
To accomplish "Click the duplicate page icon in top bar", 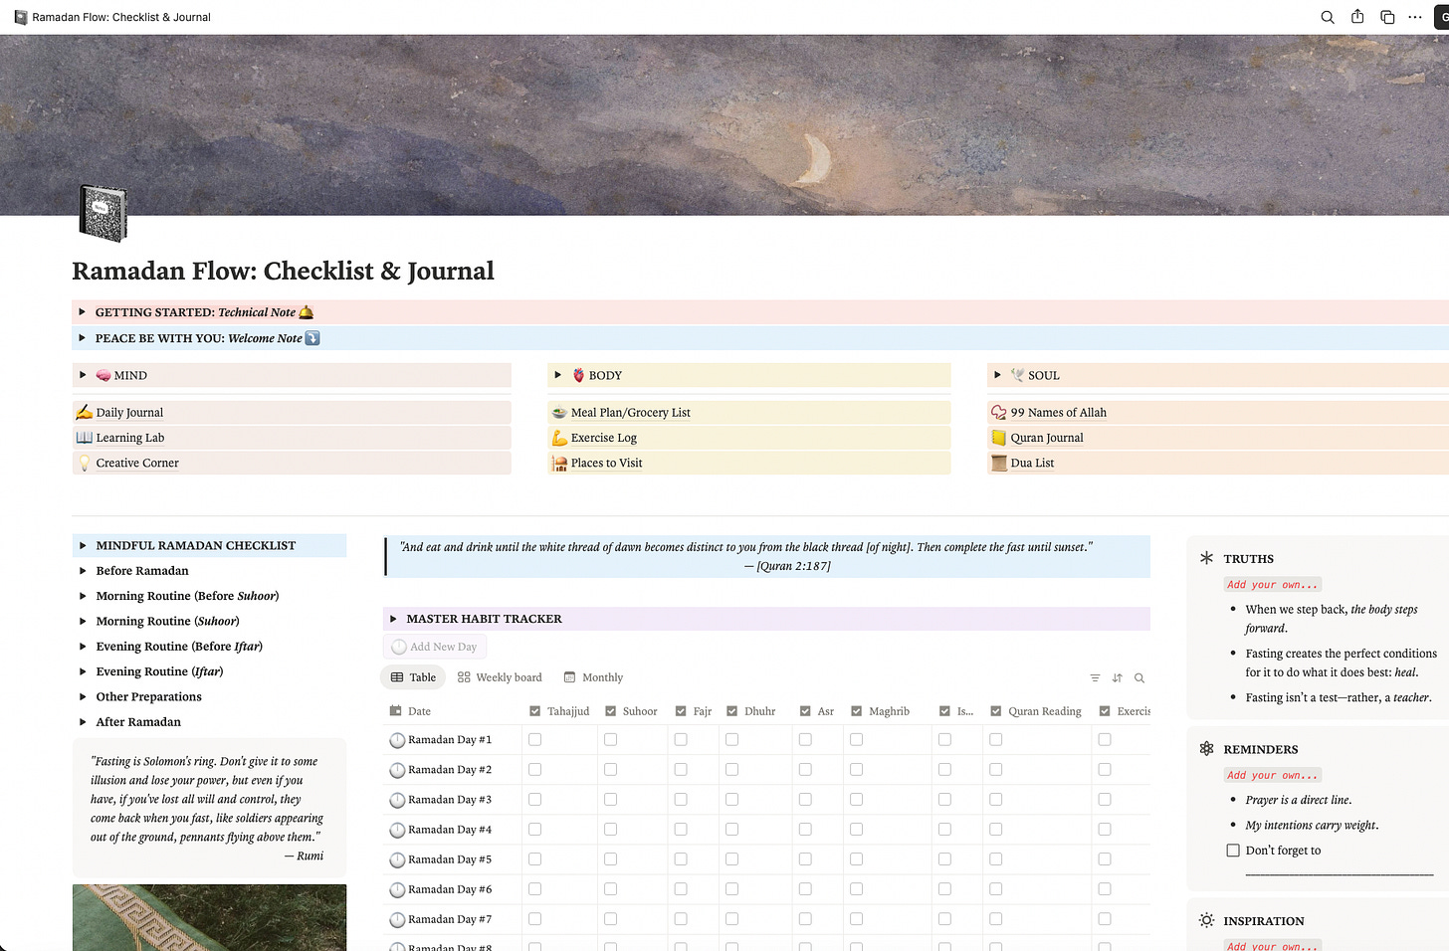I will (1387, 17).
